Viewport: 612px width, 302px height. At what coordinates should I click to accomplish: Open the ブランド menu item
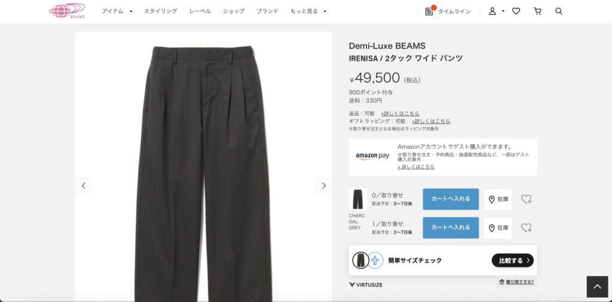point(267,11)
